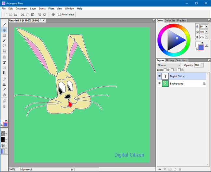
Task: Select the Zoom tool
Action: pyautogui.click(x=4, y=101)
